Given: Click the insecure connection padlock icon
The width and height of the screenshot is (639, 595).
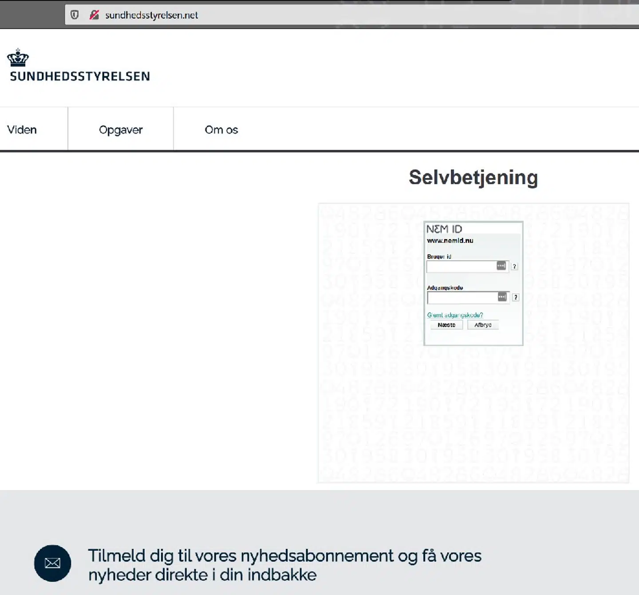Looking at the screenshot, I should (x=94, y=15).
